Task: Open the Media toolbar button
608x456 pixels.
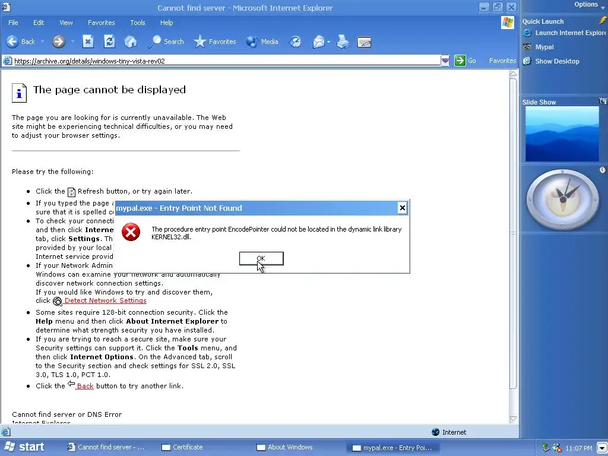Action: (x=262, y=42)
